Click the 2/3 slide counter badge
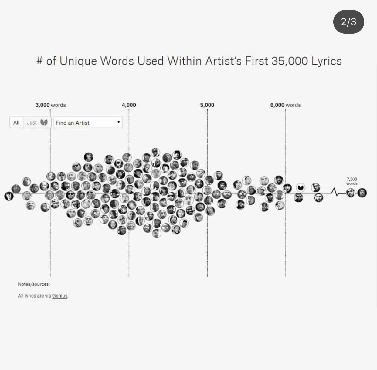This screenshot has width=377, height=370. [x=348, y=22]
